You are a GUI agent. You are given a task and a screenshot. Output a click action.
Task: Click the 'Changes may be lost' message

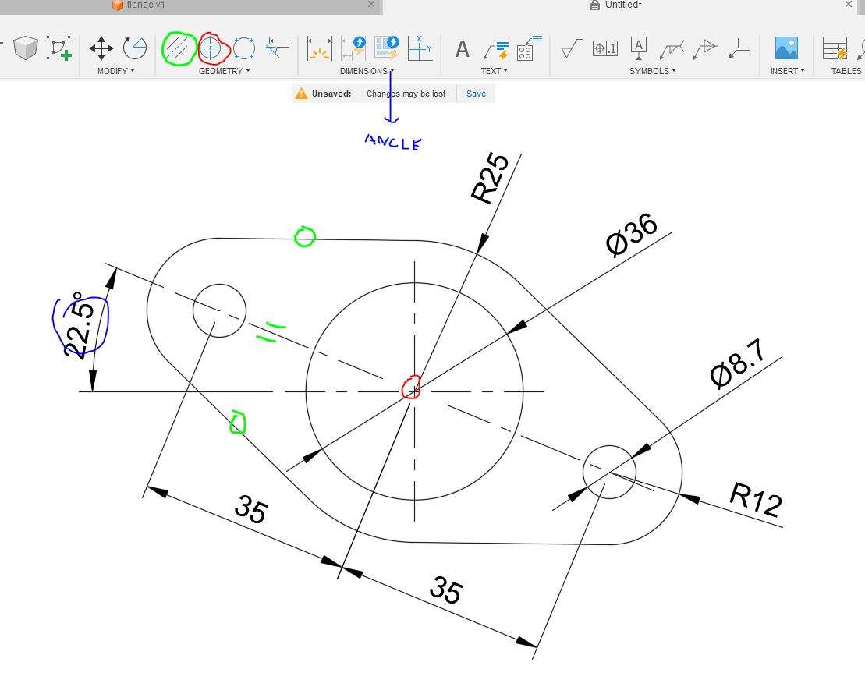[406, 94]
